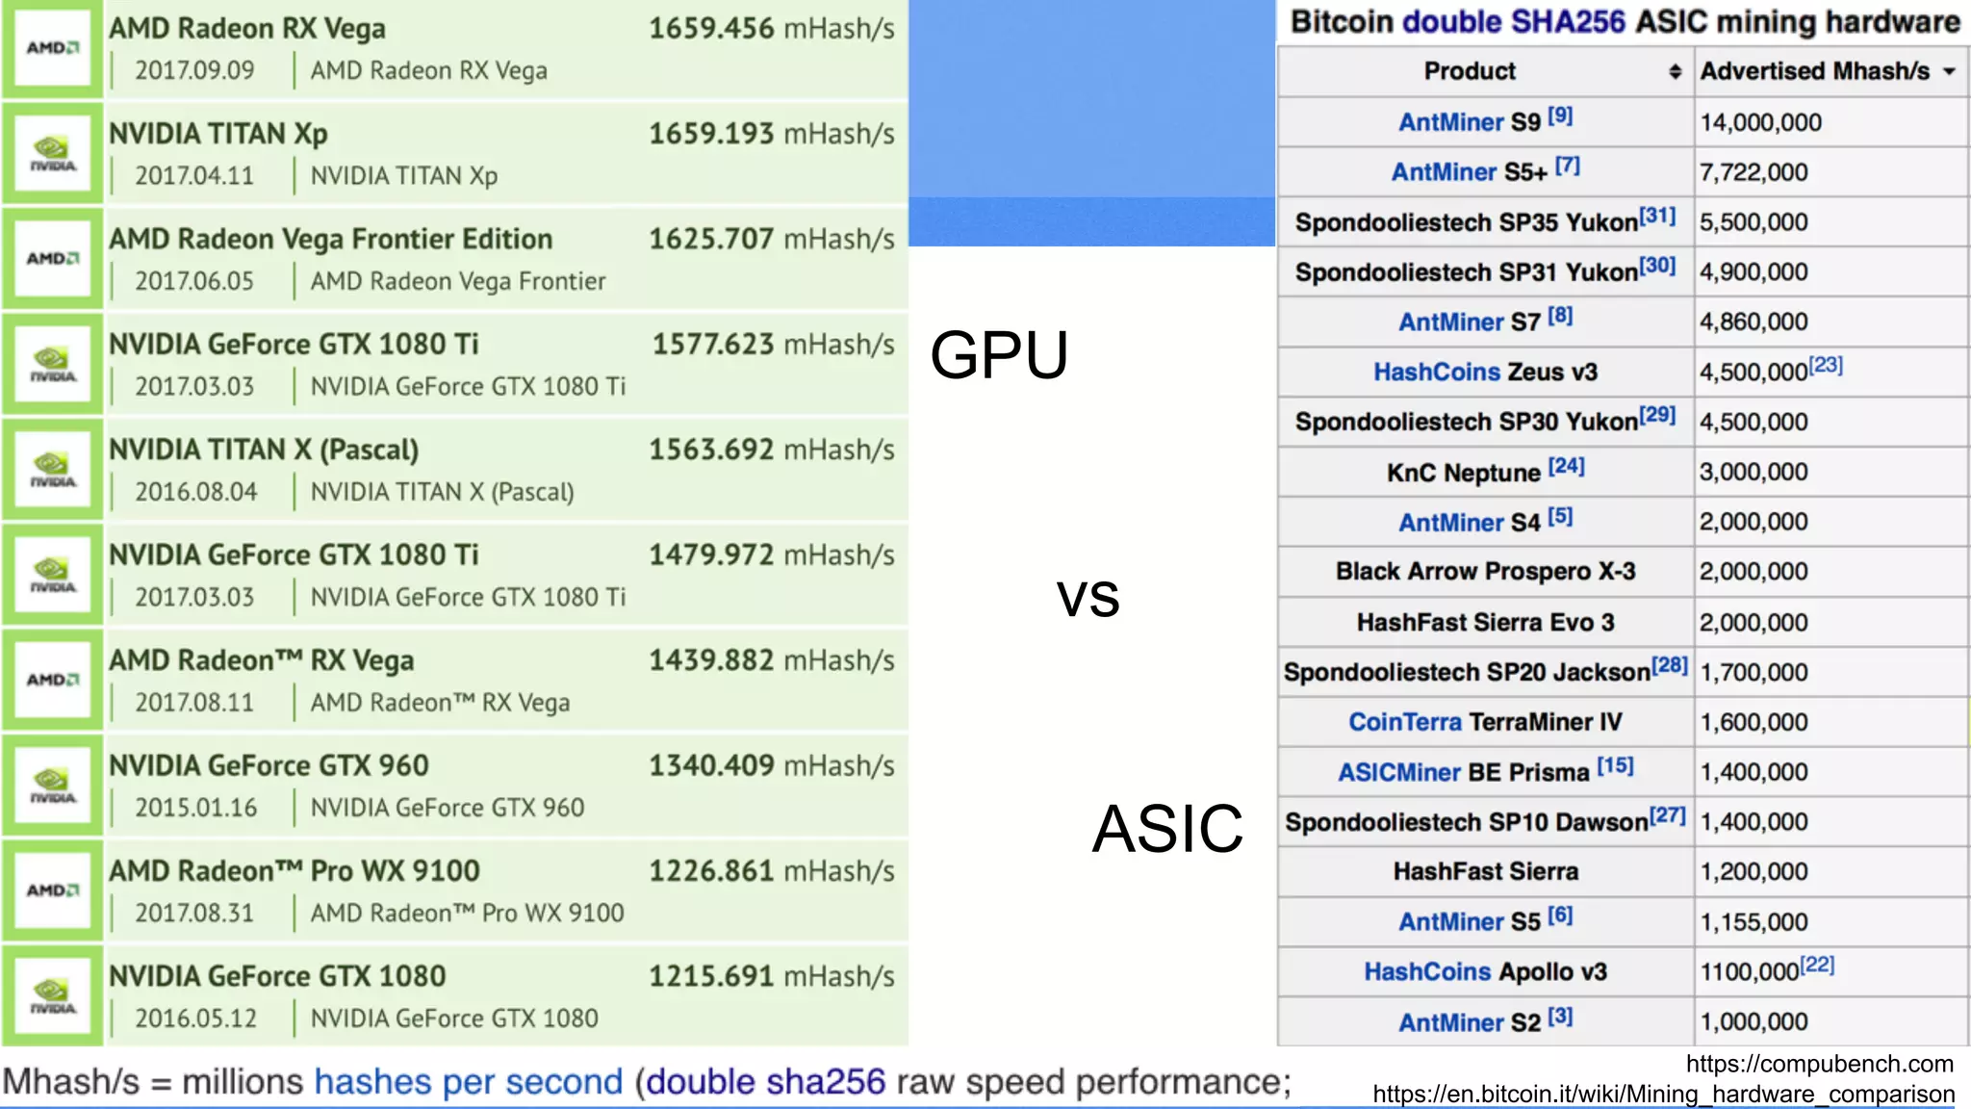This screenshot has width=1971, height=1109.
Task: Open the HashCoins Zeus v3 link
Action: 1436,372
